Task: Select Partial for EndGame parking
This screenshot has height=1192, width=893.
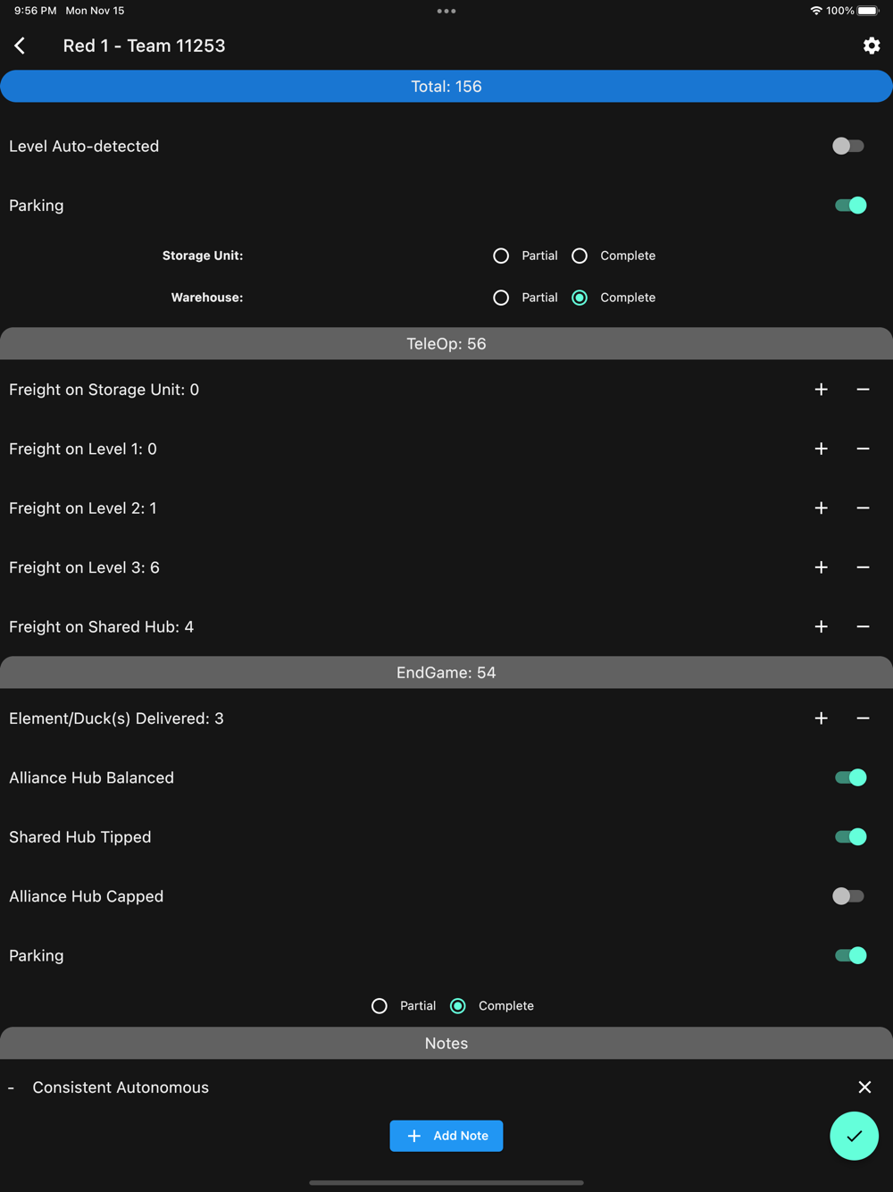Action: click(x=380, y=1006)
